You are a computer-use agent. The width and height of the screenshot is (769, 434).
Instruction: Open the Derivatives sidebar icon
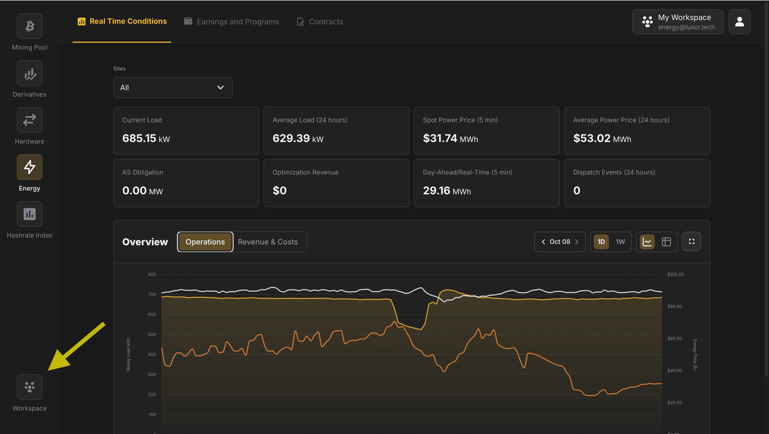pyautogui.click(x=30, y=73)
